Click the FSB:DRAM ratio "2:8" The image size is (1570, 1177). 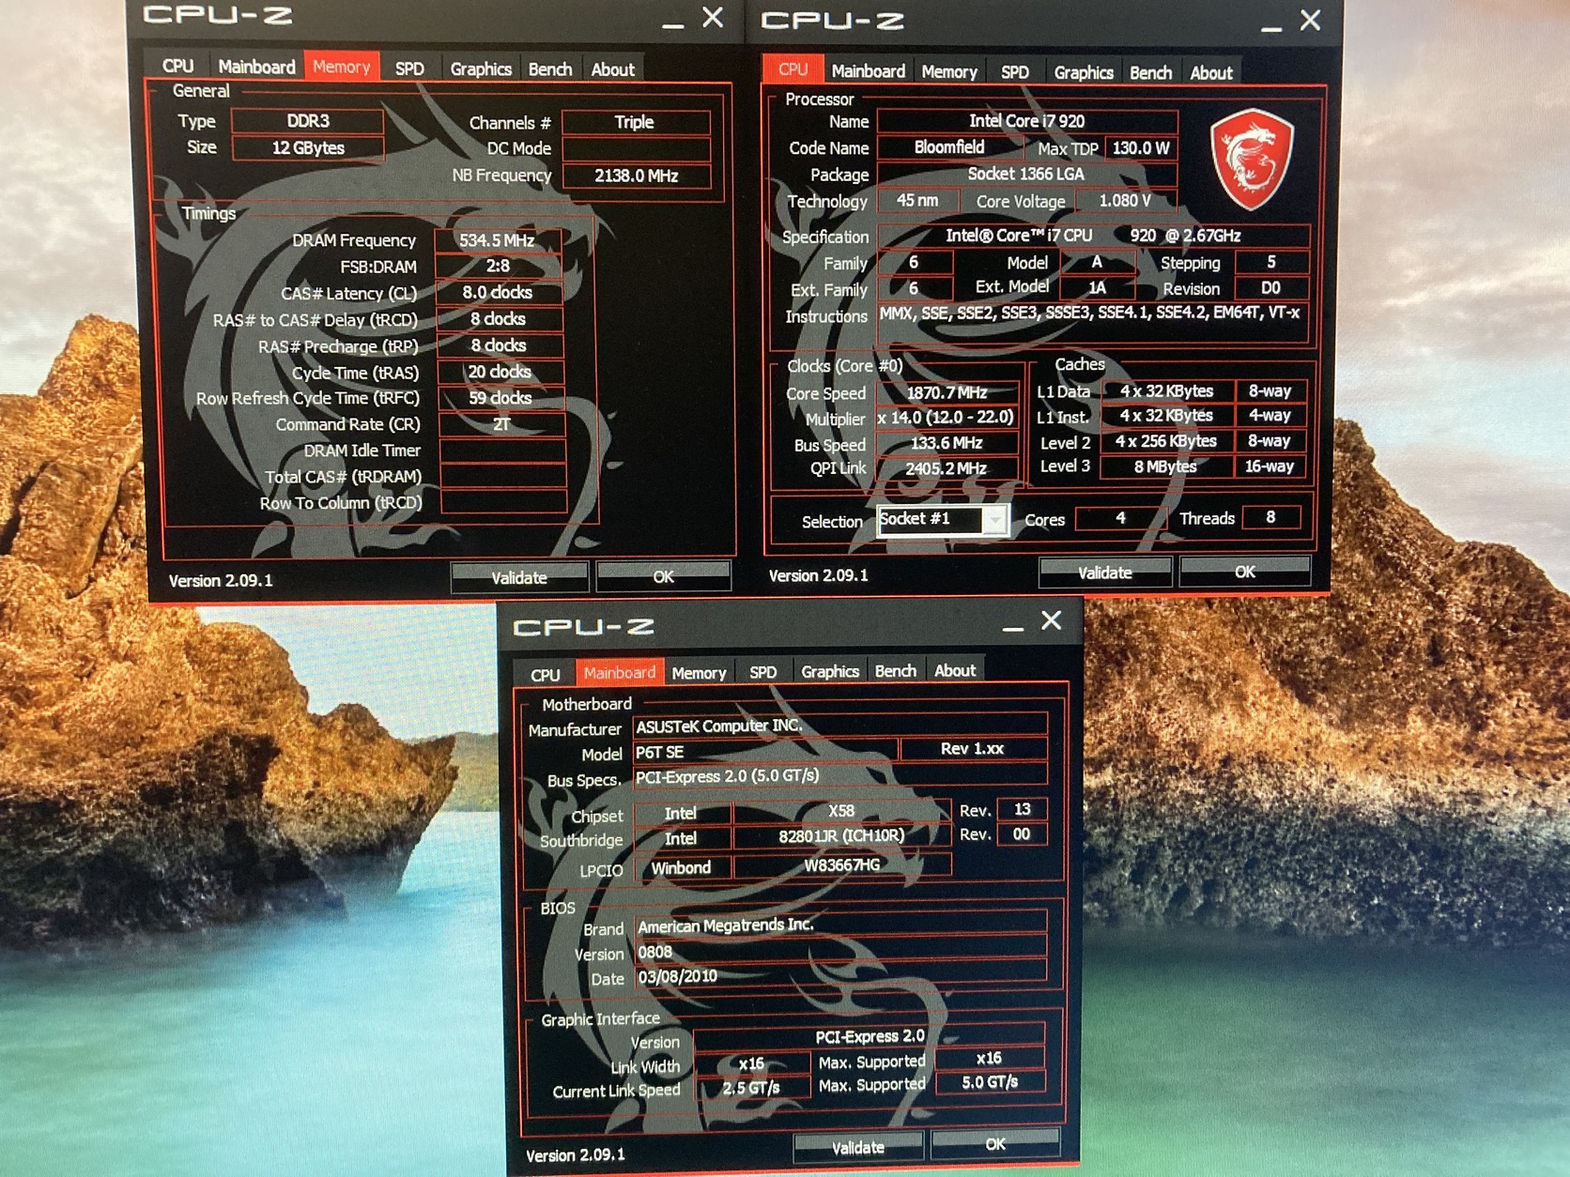click(x=498, y=267)
